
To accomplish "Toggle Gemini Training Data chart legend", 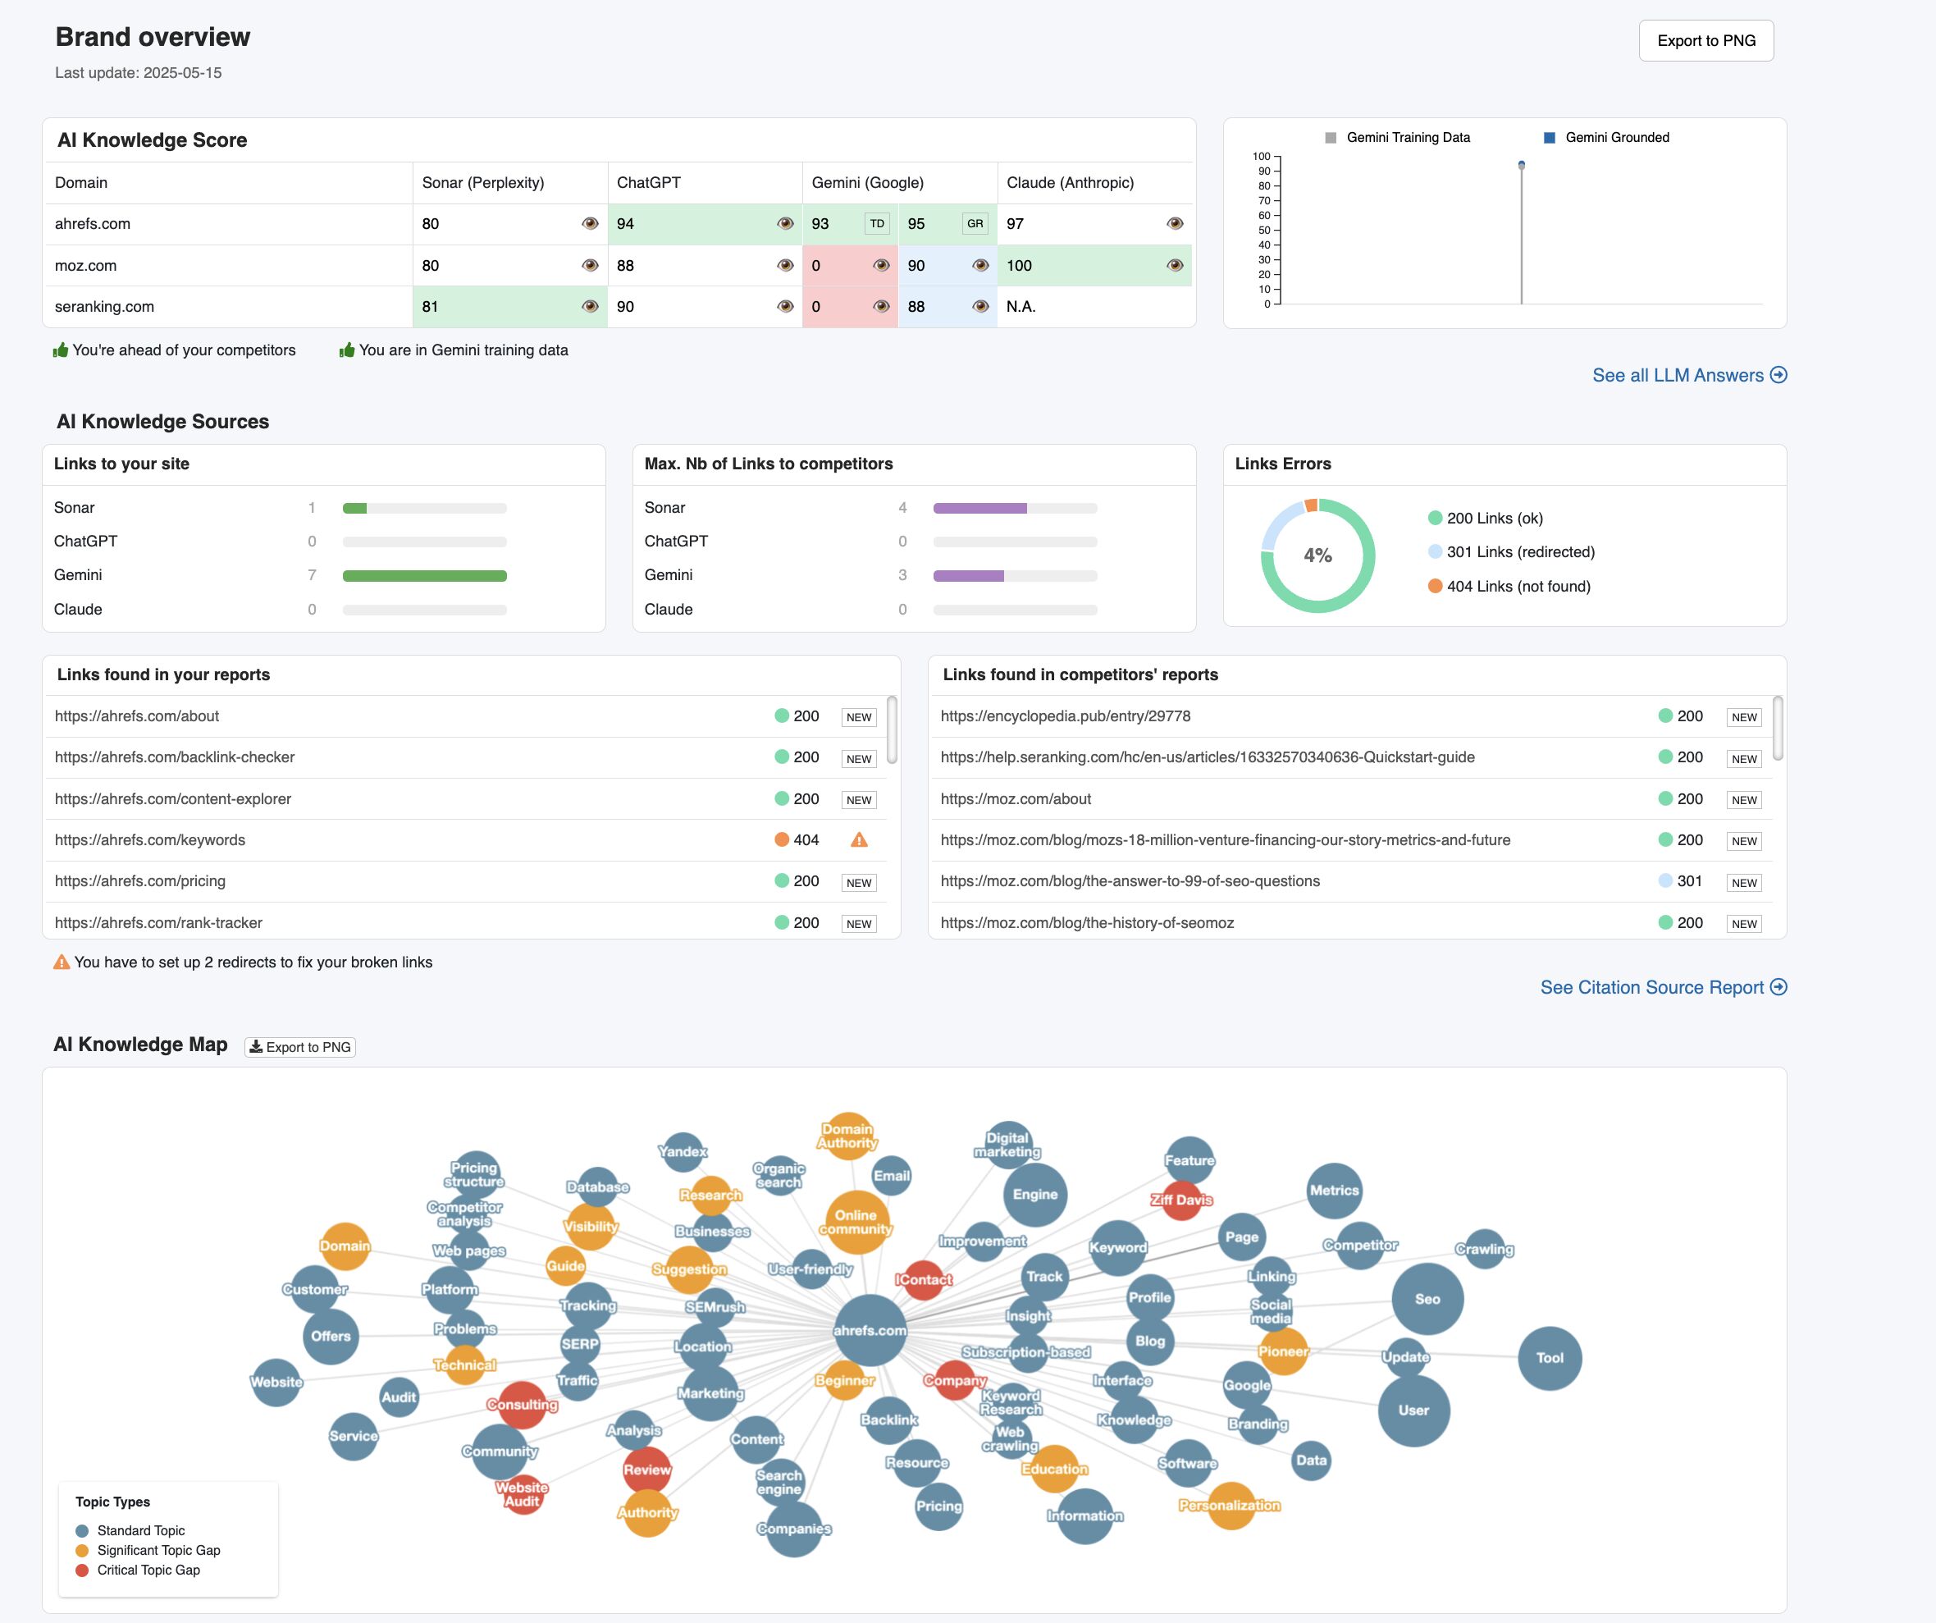I will (x=1398, y=137).
